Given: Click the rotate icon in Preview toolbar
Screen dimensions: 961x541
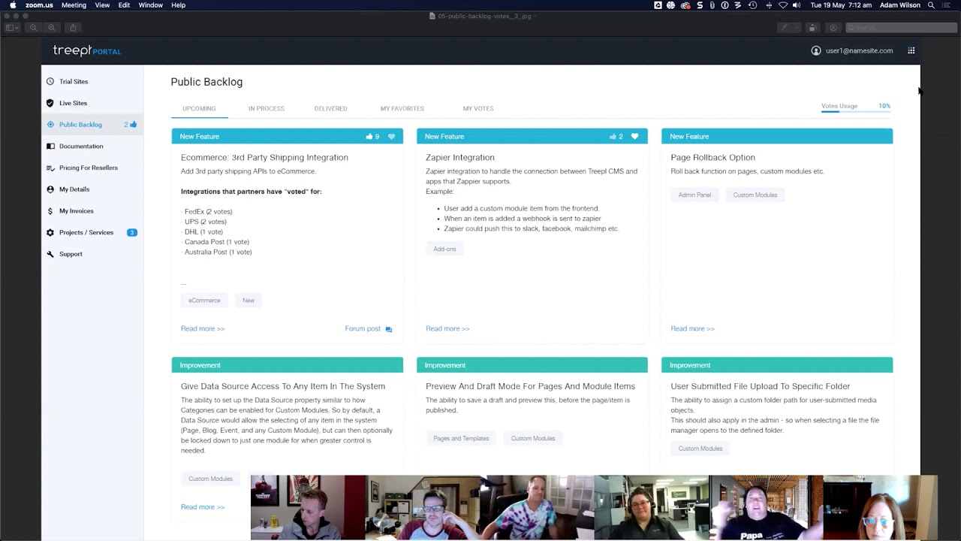Looking at the screenshot, I should (812, 28).
